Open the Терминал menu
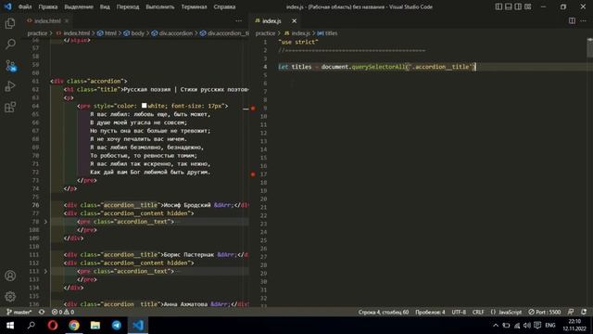This screenshot has height=334, width=593. tap(194, 6)
